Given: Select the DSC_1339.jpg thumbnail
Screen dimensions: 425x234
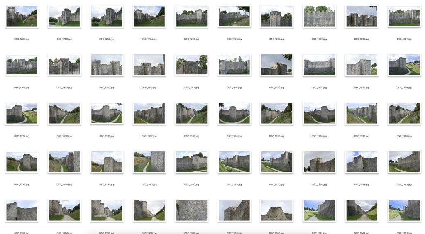Looking at the screenshot, I should 22,162.
